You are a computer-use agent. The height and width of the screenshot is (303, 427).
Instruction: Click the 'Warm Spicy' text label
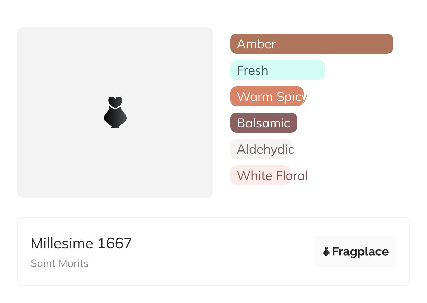pyautogui.click(x=272, y=97)
